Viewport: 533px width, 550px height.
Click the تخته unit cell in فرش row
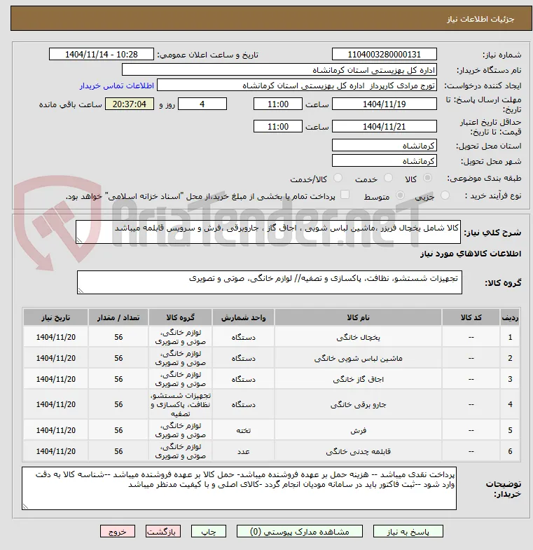click(x=243, y=430)
